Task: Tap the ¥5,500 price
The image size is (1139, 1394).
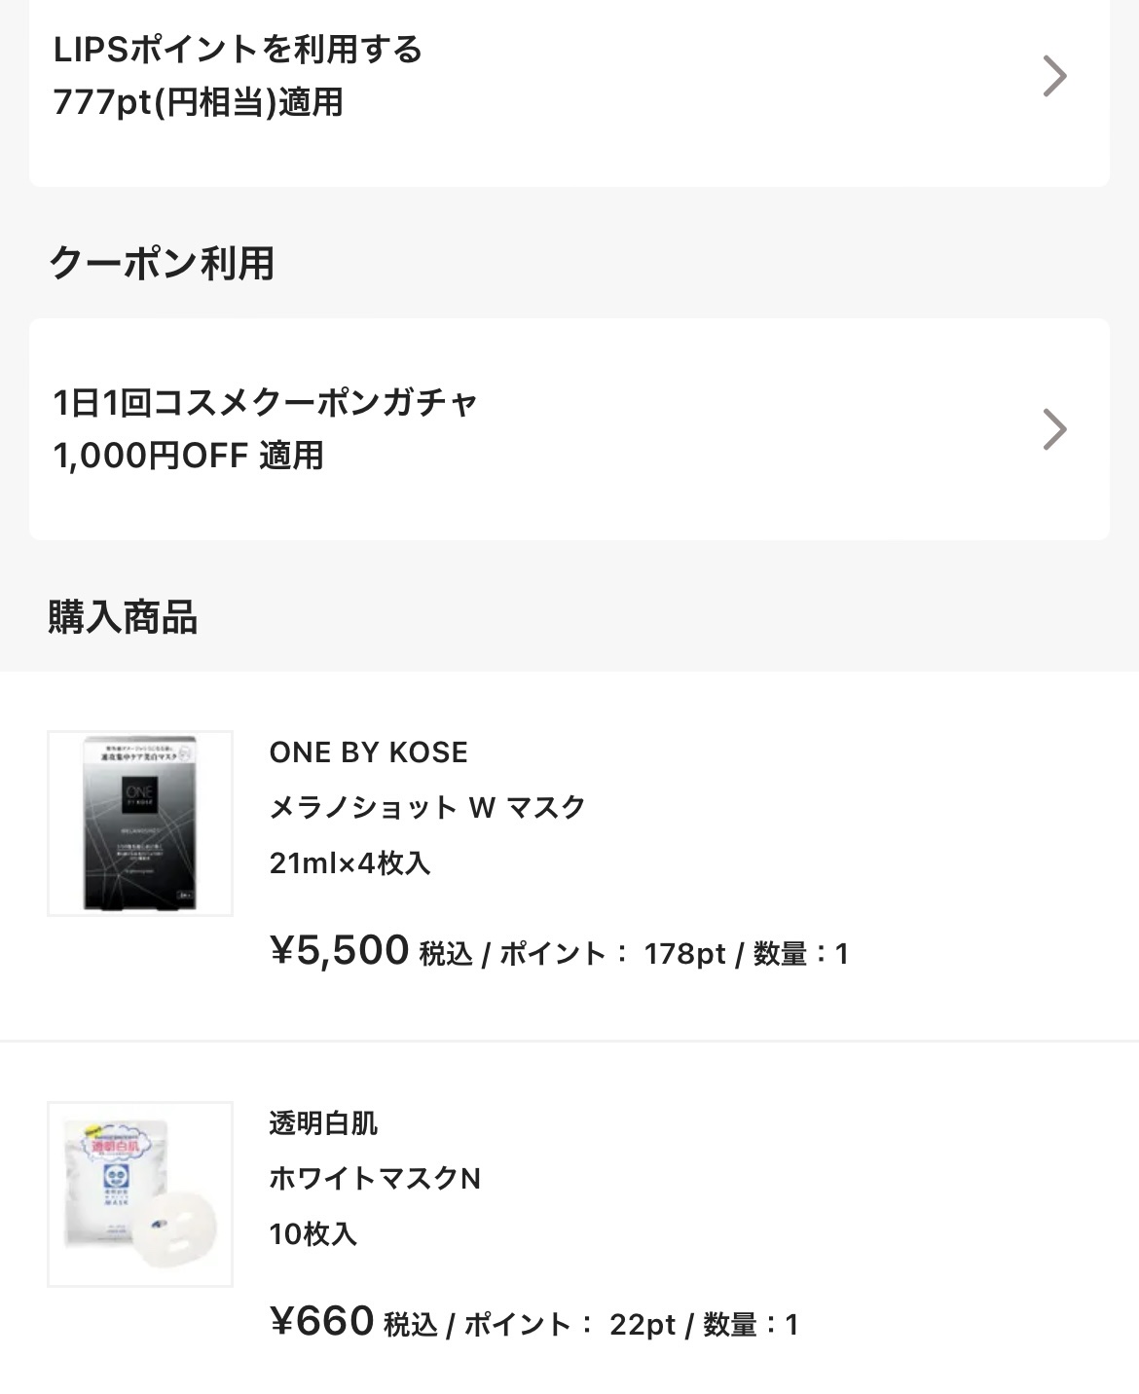Action: coord(339,951)
